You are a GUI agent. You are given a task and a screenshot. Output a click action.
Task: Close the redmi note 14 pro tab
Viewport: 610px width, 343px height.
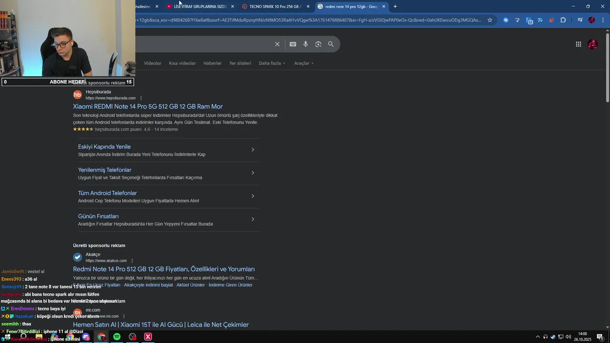384,6
